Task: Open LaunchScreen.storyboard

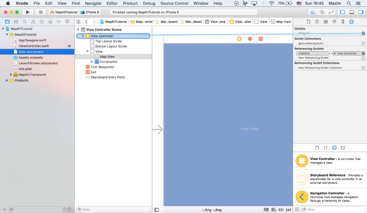Action: pyautogui.click(x=38, y=63)
